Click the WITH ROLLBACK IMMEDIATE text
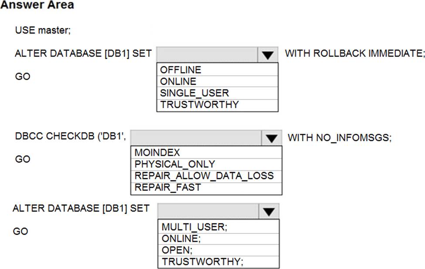 354,54
